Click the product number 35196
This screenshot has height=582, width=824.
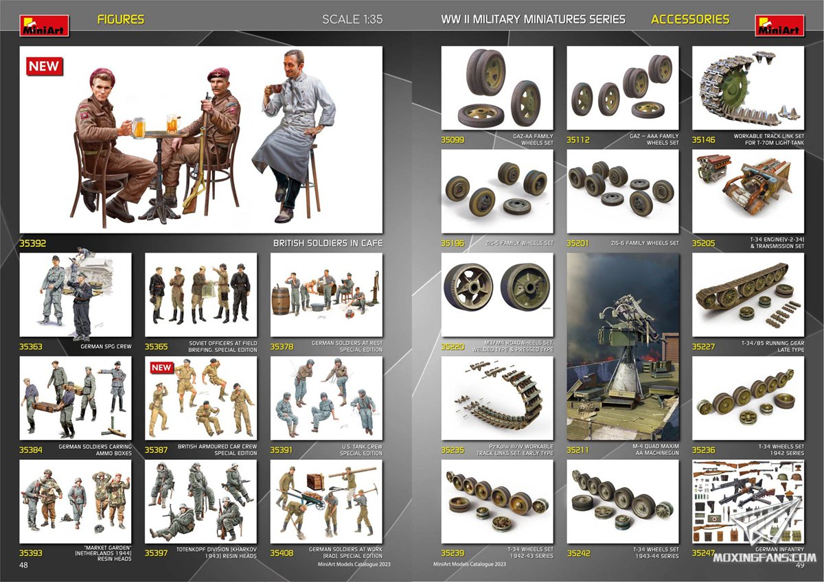[x=453, y=243]
